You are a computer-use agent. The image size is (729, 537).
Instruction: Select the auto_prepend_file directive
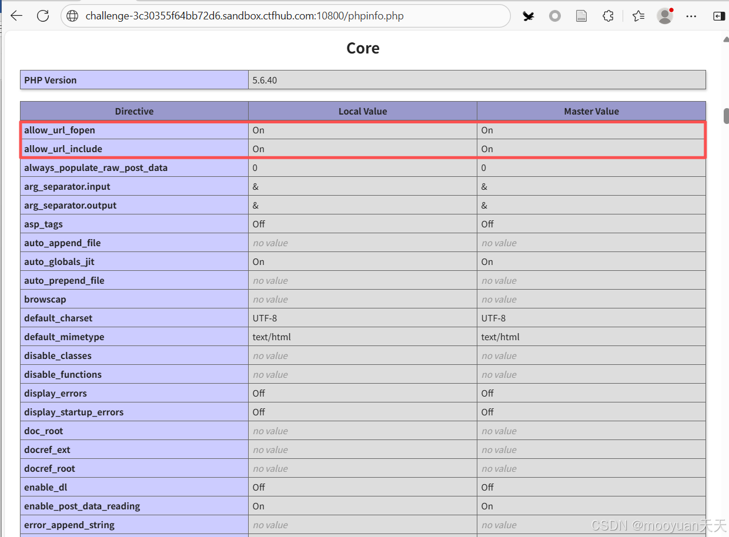[x=64, y=280]
